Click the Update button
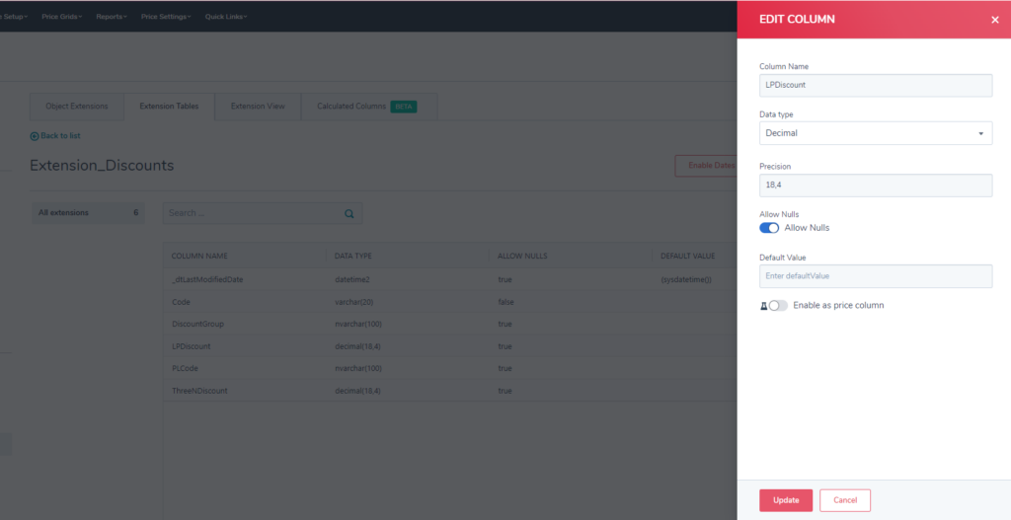This screenshot has height=520, width=1011. click(x=786, y=500)
